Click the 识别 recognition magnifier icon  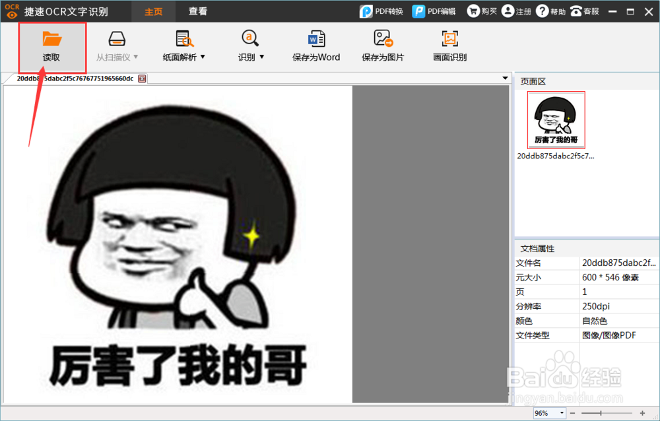tap(251, 38)
